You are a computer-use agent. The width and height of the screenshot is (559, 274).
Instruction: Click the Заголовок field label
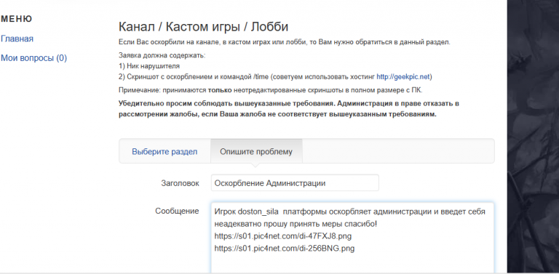click(180, 183)
